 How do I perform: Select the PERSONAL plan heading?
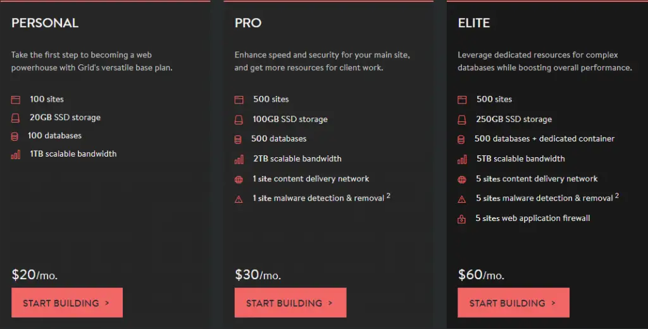pos(45,23)
